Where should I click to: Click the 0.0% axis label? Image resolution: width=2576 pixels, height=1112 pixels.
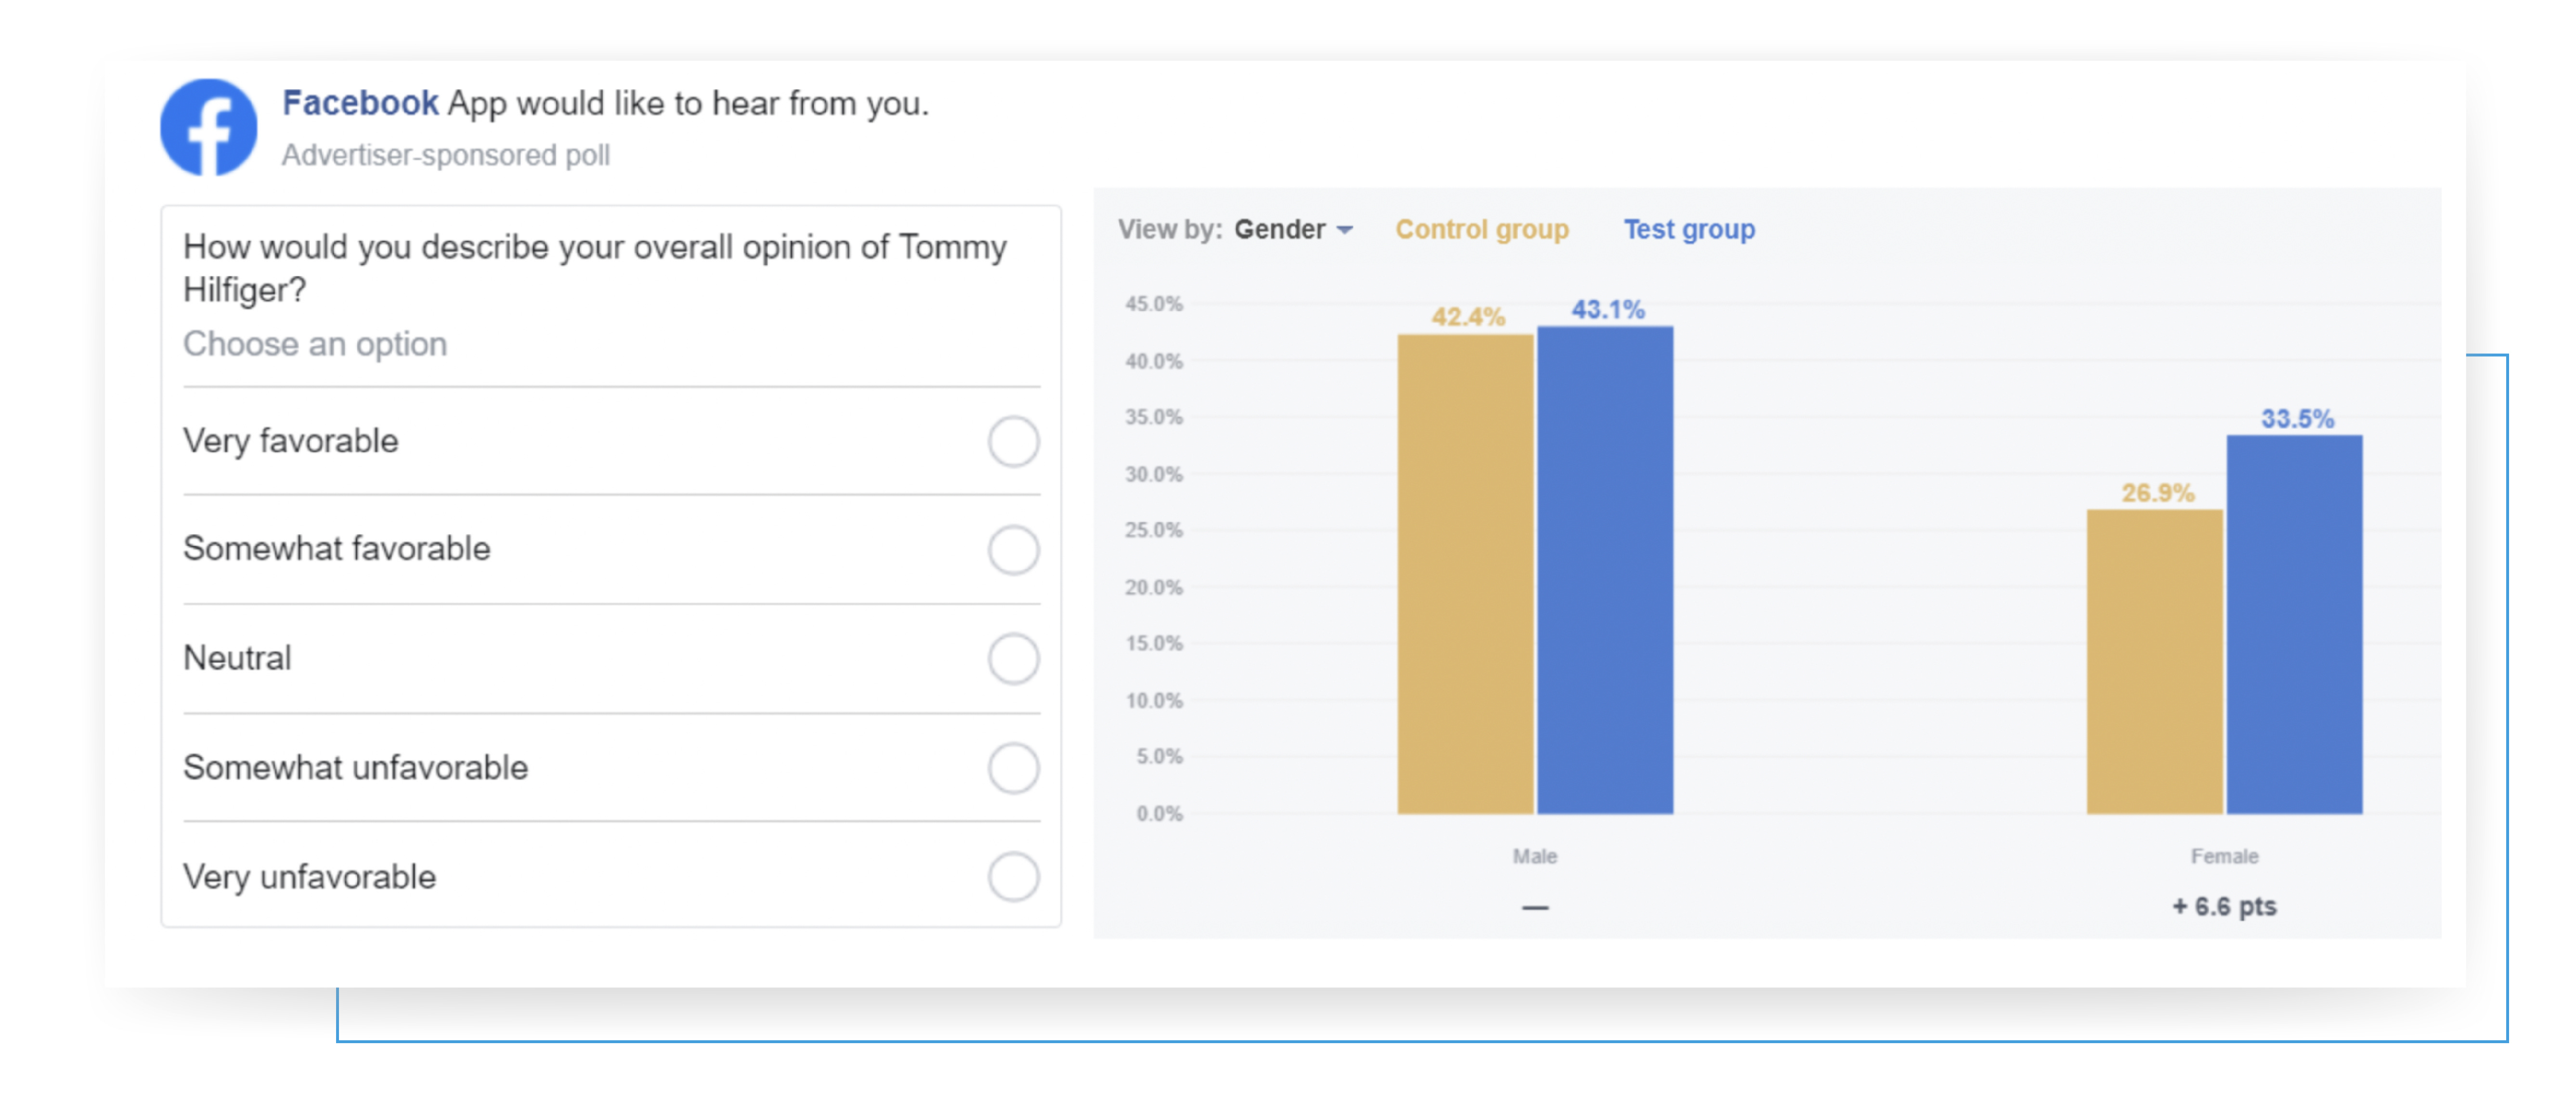(x=1159, y=814)
